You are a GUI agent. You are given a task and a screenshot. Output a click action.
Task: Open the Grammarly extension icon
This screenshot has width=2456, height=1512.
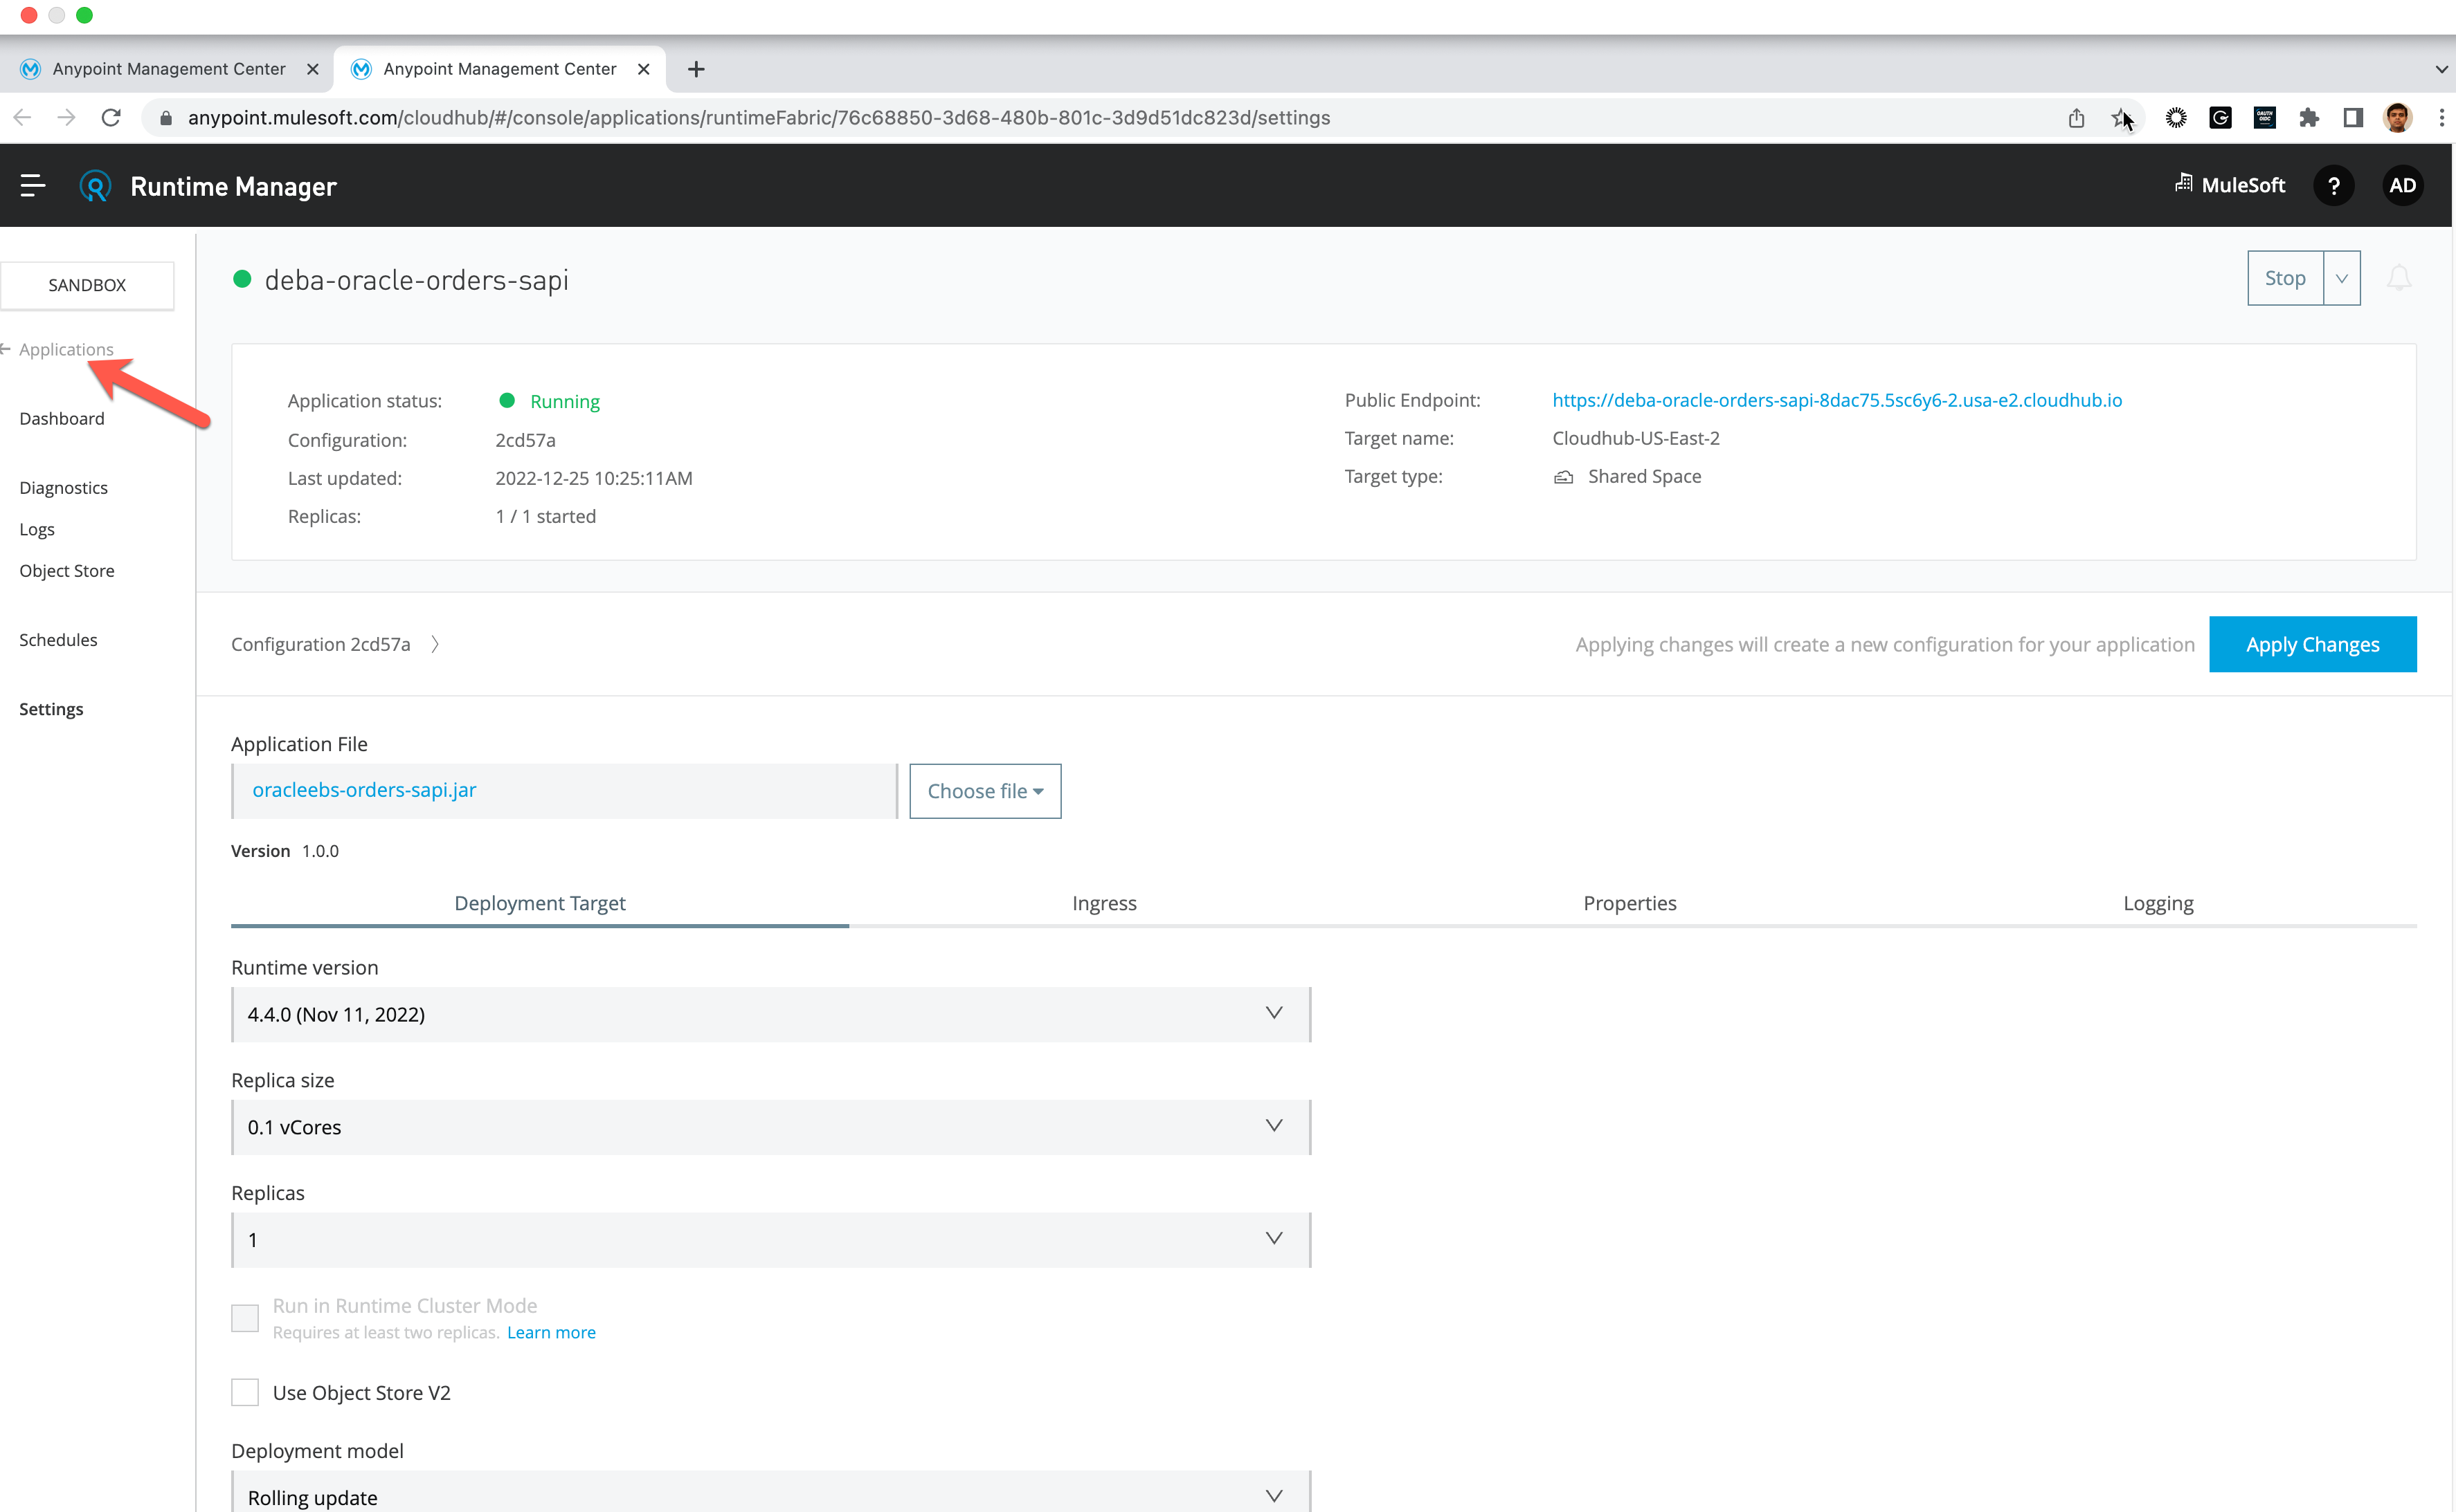tap(2220, 118)
